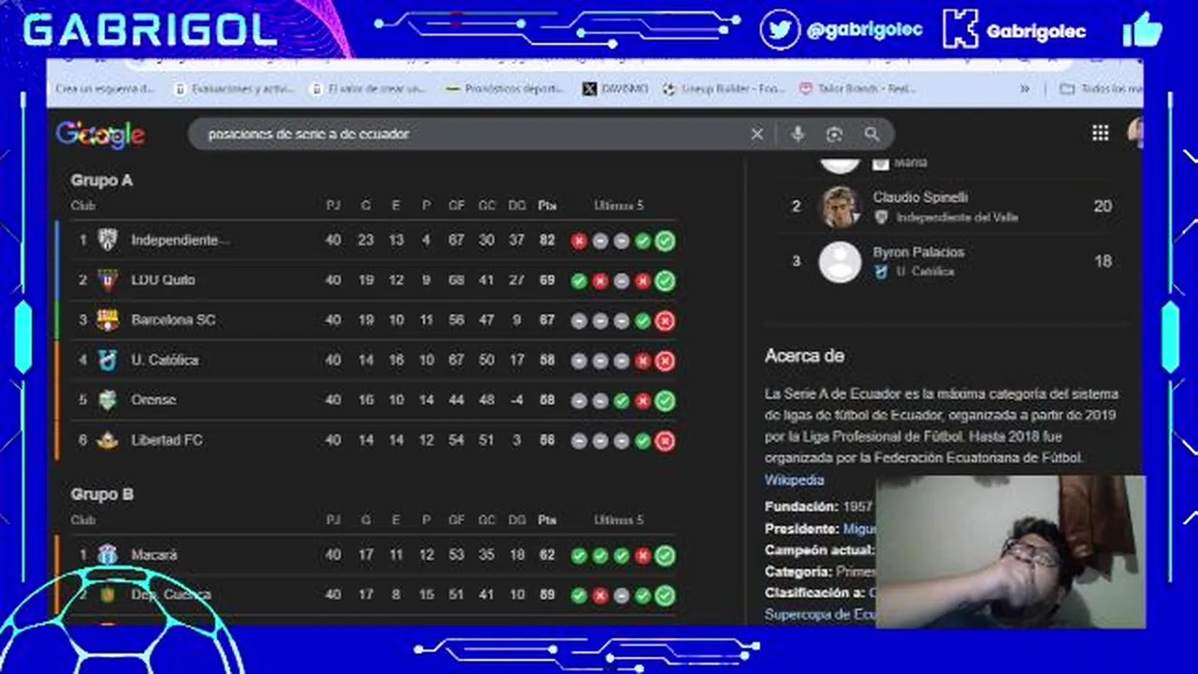Click the Acerca de heading

(x=804, y=356)
